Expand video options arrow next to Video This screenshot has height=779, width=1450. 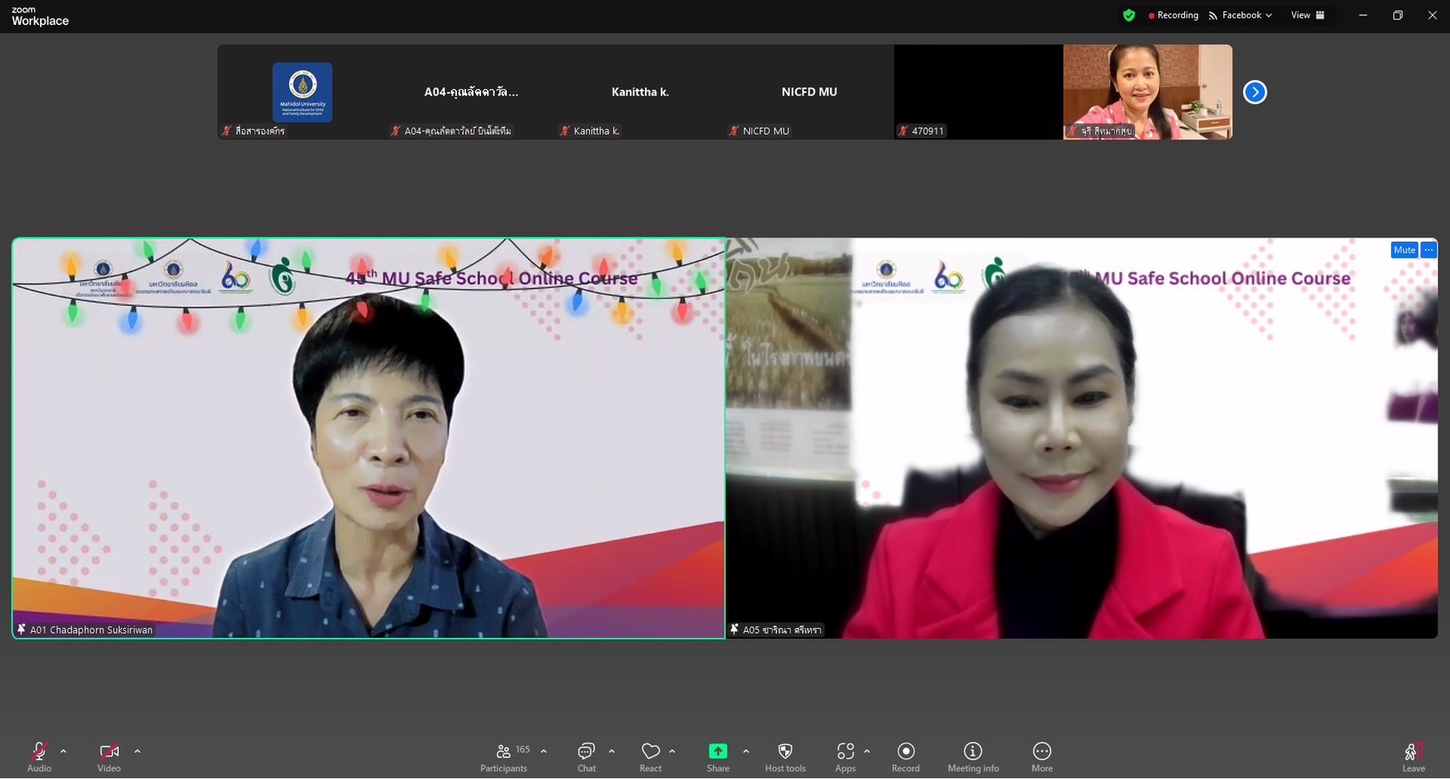(x=137, y=752)
